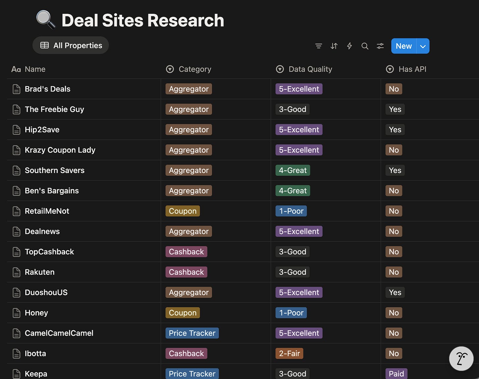Expand the dropdown arrow beside New
The image size is (479, 379).
(x=423, y=46)
